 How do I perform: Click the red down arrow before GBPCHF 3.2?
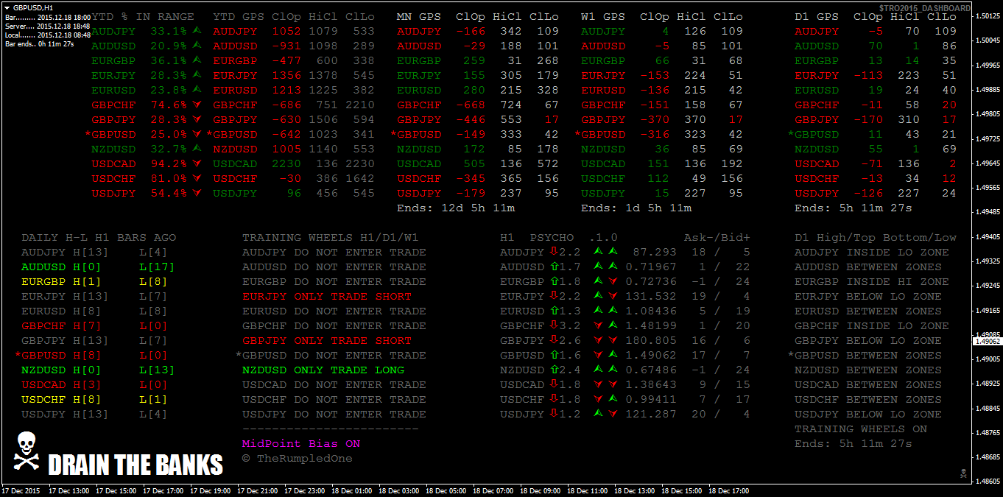click(554, 326)
